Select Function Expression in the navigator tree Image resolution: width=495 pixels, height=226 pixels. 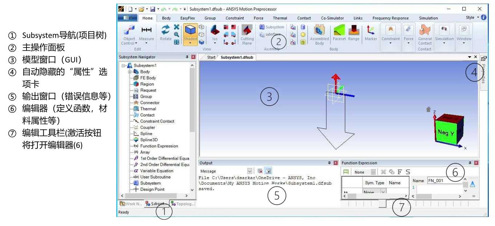click(159, 146)
